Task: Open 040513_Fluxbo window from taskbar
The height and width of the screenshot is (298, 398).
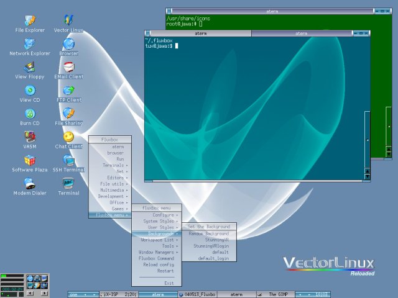Action: coord(197,294)
